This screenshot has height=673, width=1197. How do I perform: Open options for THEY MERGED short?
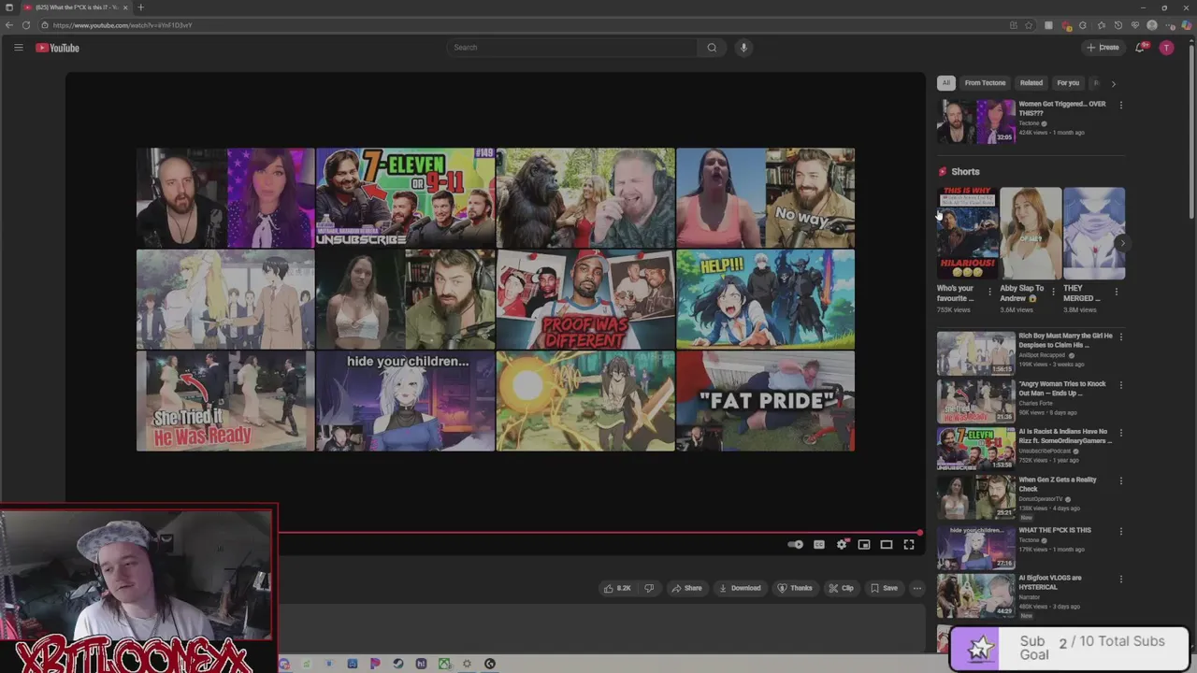click(1116, 292)
